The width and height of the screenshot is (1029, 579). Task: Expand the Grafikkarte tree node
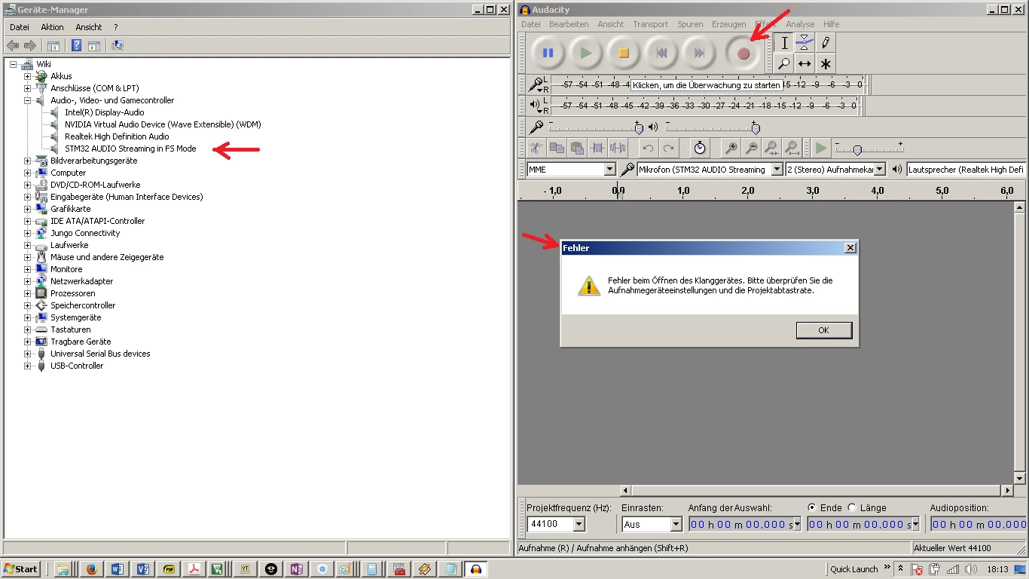click(x=28, y=209)
